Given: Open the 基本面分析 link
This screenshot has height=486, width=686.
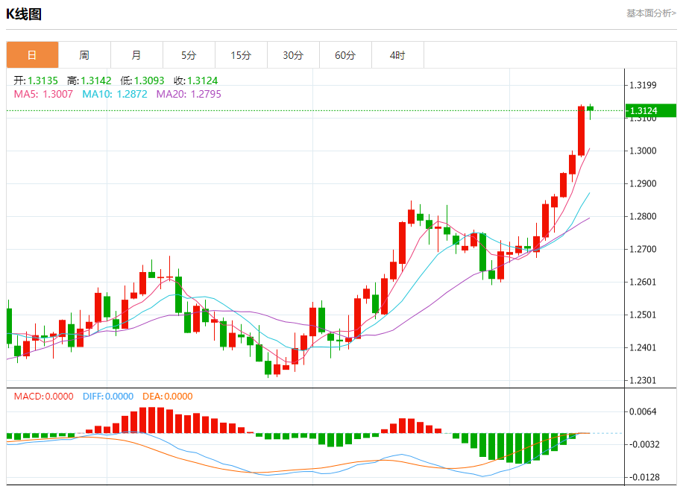Looking at the screenshot, I should 651,13.
